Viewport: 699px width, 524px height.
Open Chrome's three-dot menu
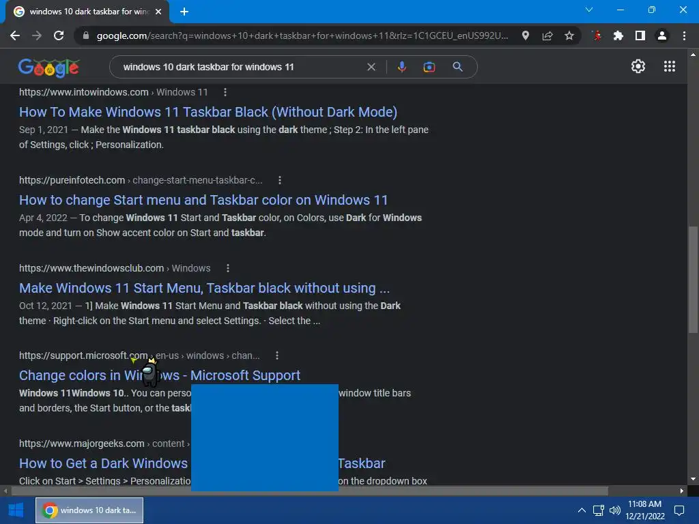pos(684,35)
